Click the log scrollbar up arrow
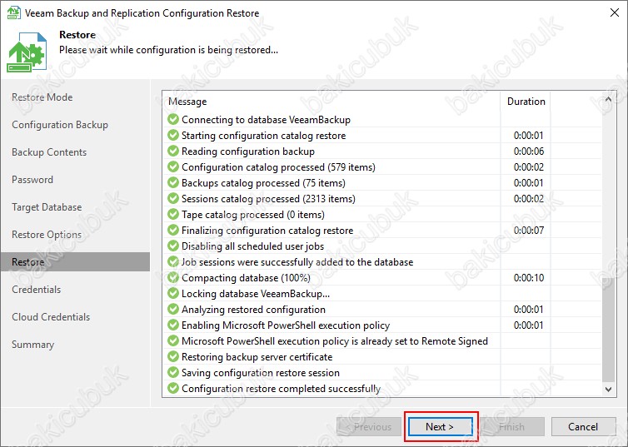 pyautogui.click(x=608, y=99)
